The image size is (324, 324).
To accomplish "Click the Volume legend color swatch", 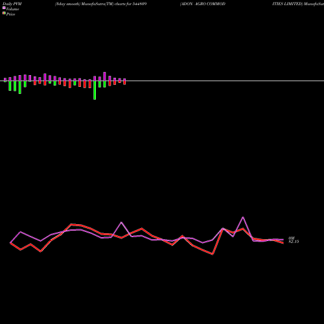I will [x=4, y=8].
